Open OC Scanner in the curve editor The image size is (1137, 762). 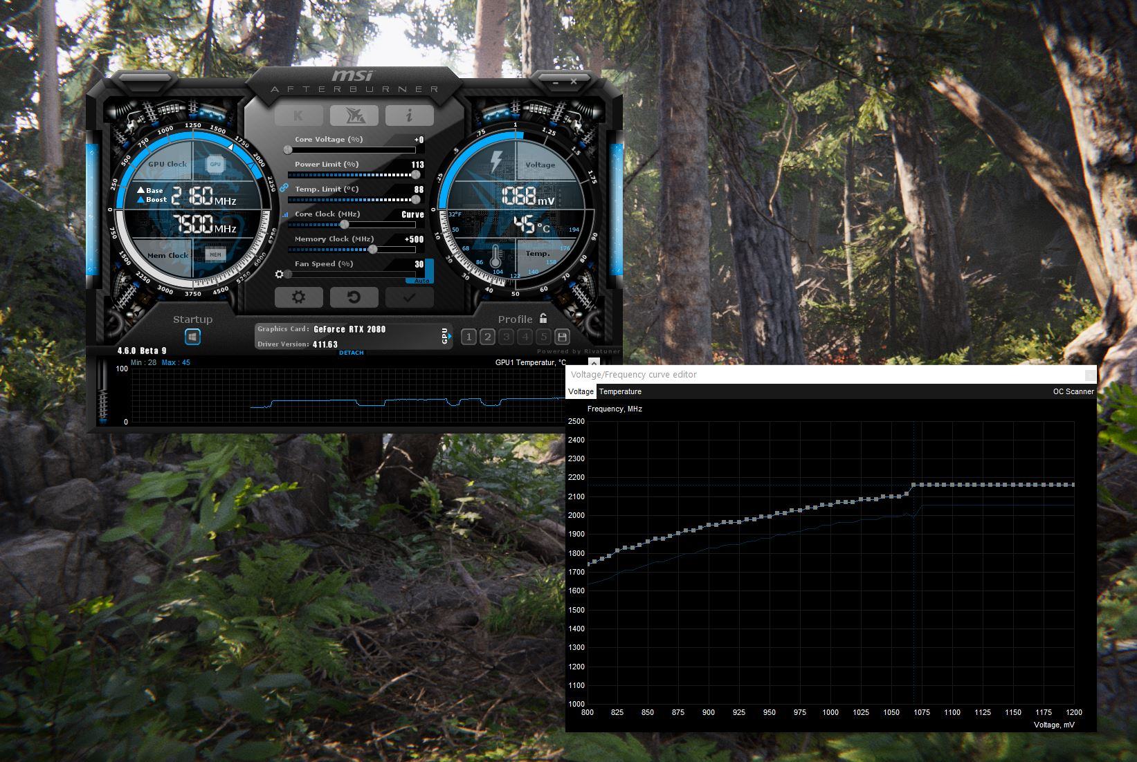1073,391
